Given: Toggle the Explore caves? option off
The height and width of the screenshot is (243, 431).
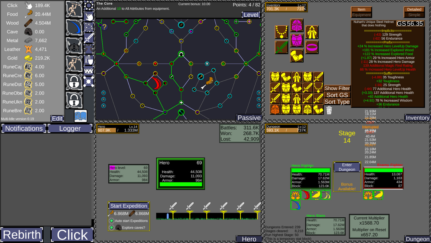Looking at the screenshot, I should pos(112,227).
